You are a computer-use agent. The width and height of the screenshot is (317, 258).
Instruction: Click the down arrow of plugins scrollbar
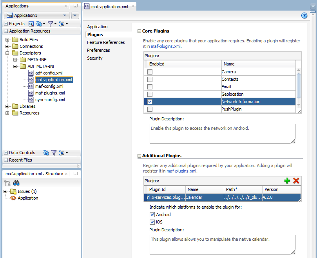click(x=299, y=105)
